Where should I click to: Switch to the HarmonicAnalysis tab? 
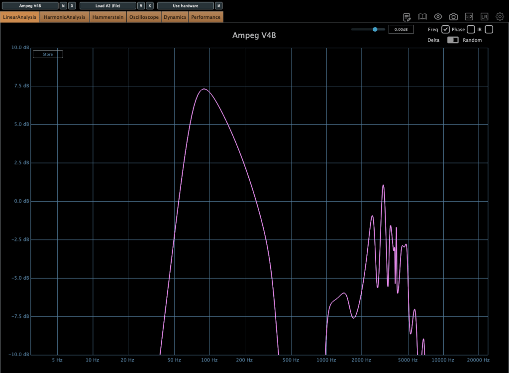65,17
